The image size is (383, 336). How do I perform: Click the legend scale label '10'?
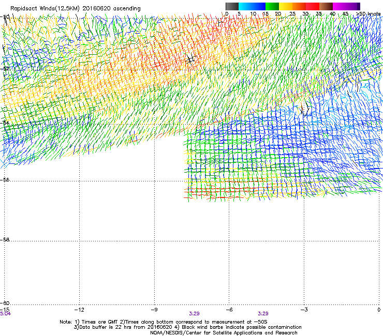click(253, 13)
